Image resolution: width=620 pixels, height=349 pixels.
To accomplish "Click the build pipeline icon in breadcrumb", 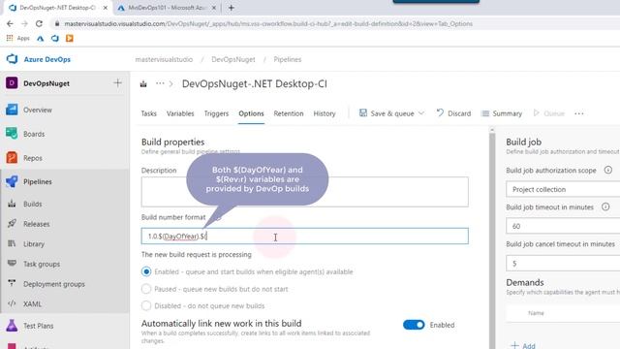I will click(143, 84).
